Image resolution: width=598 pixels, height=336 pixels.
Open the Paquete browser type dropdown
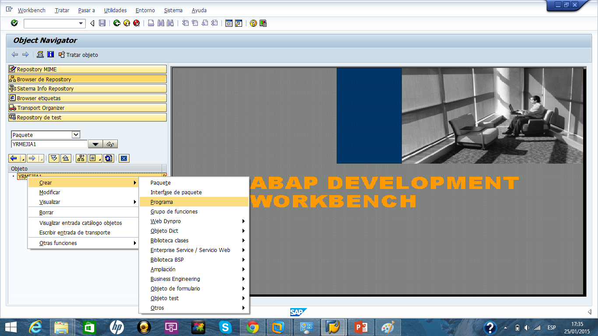pyautogui.click(x=76, y=134)
